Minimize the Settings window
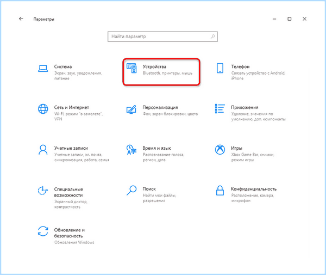 click(x=274, y=19)
